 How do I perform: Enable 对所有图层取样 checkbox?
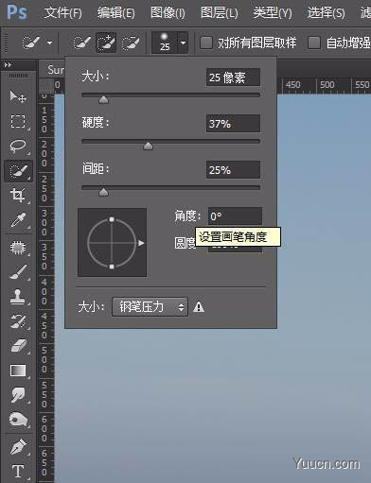[x=206, y=43]
